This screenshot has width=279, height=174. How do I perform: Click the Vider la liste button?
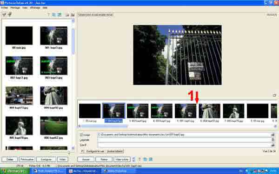122,160
